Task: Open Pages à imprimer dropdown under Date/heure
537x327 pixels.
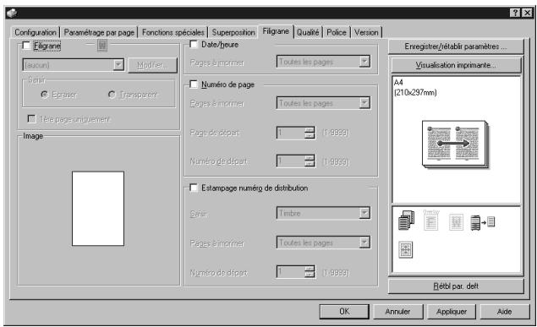Action: pyautogui.click(x=323, y=62)
